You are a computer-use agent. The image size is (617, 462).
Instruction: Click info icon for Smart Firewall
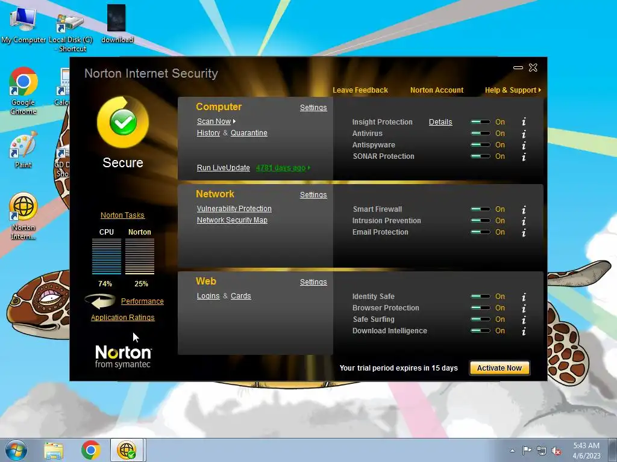tap(524, 210)
